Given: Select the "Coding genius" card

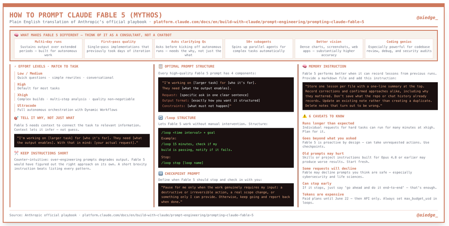Looking at the screenshot, I should [399, 48].
